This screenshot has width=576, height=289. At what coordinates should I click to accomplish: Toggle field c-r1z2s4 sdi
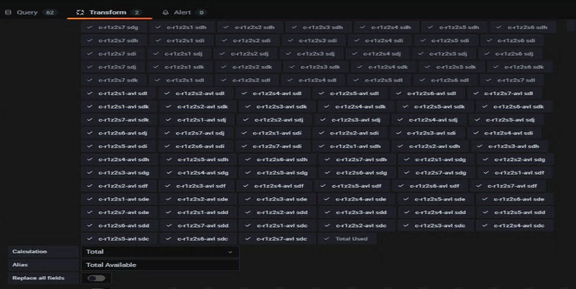[x=380, y=41]
